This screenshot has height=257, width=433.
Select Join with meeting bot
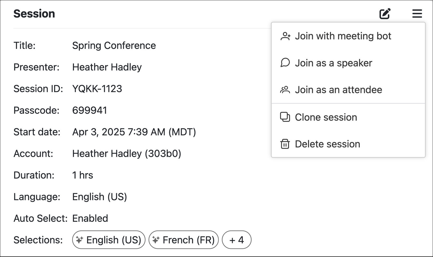pyautogui.click(x=343, y=36)
